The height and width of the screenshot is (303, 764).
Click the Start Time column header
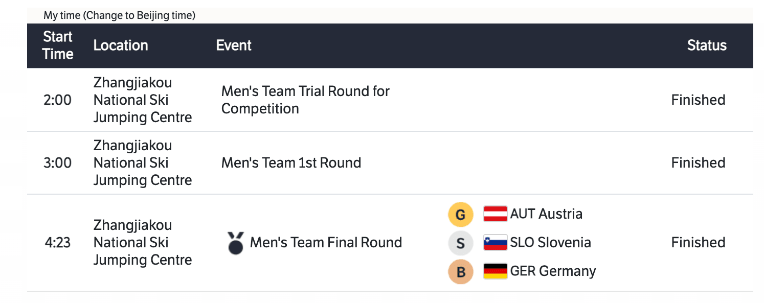(x=58, y=45)
